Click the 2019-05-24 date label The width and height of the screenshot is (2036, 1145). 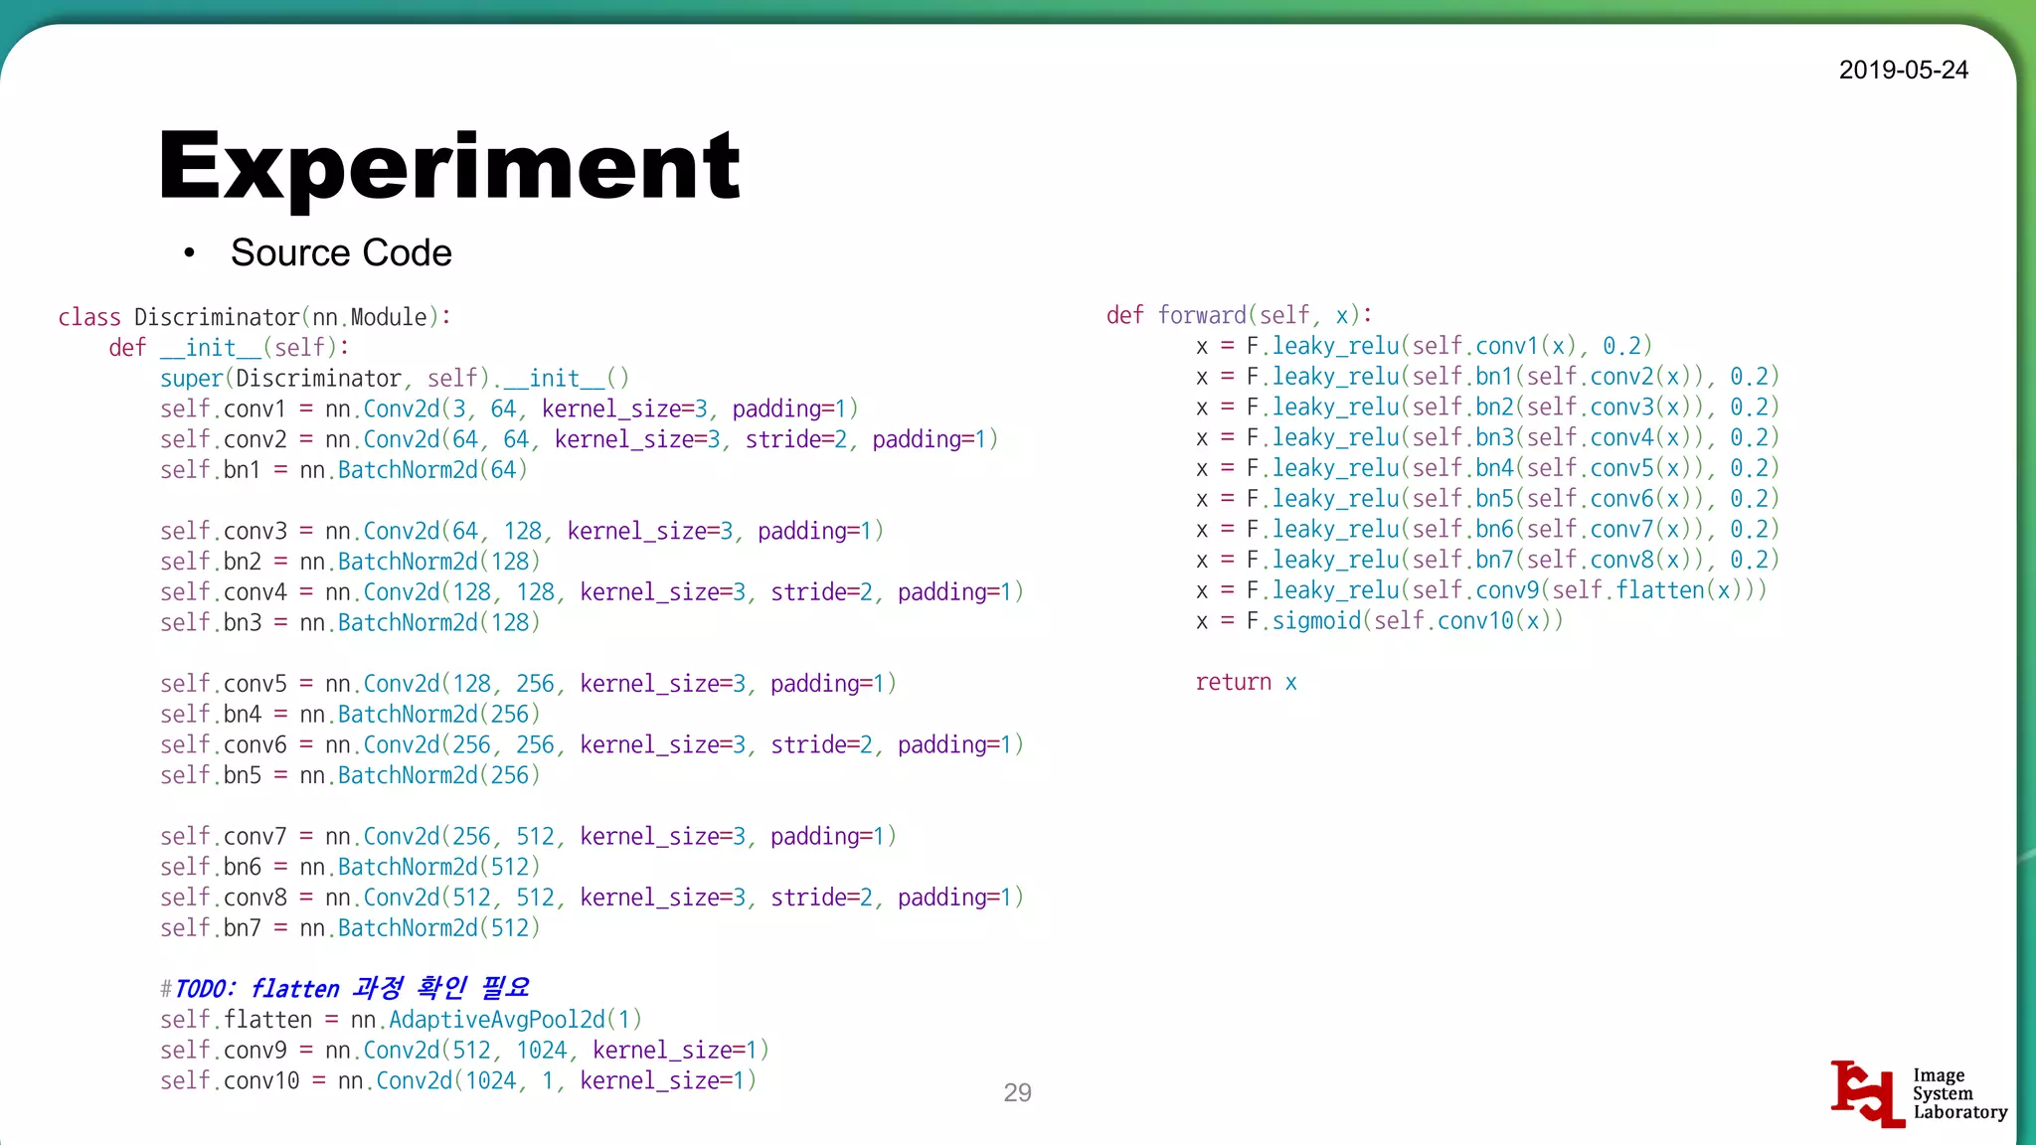pyautogui.click(x=1903, y=70)
